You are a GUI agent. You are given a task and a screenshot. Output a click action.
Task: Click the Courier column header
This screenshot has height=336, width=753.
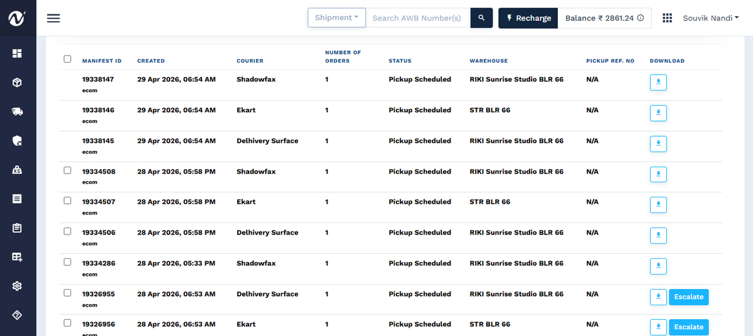[x=250, y=61]
